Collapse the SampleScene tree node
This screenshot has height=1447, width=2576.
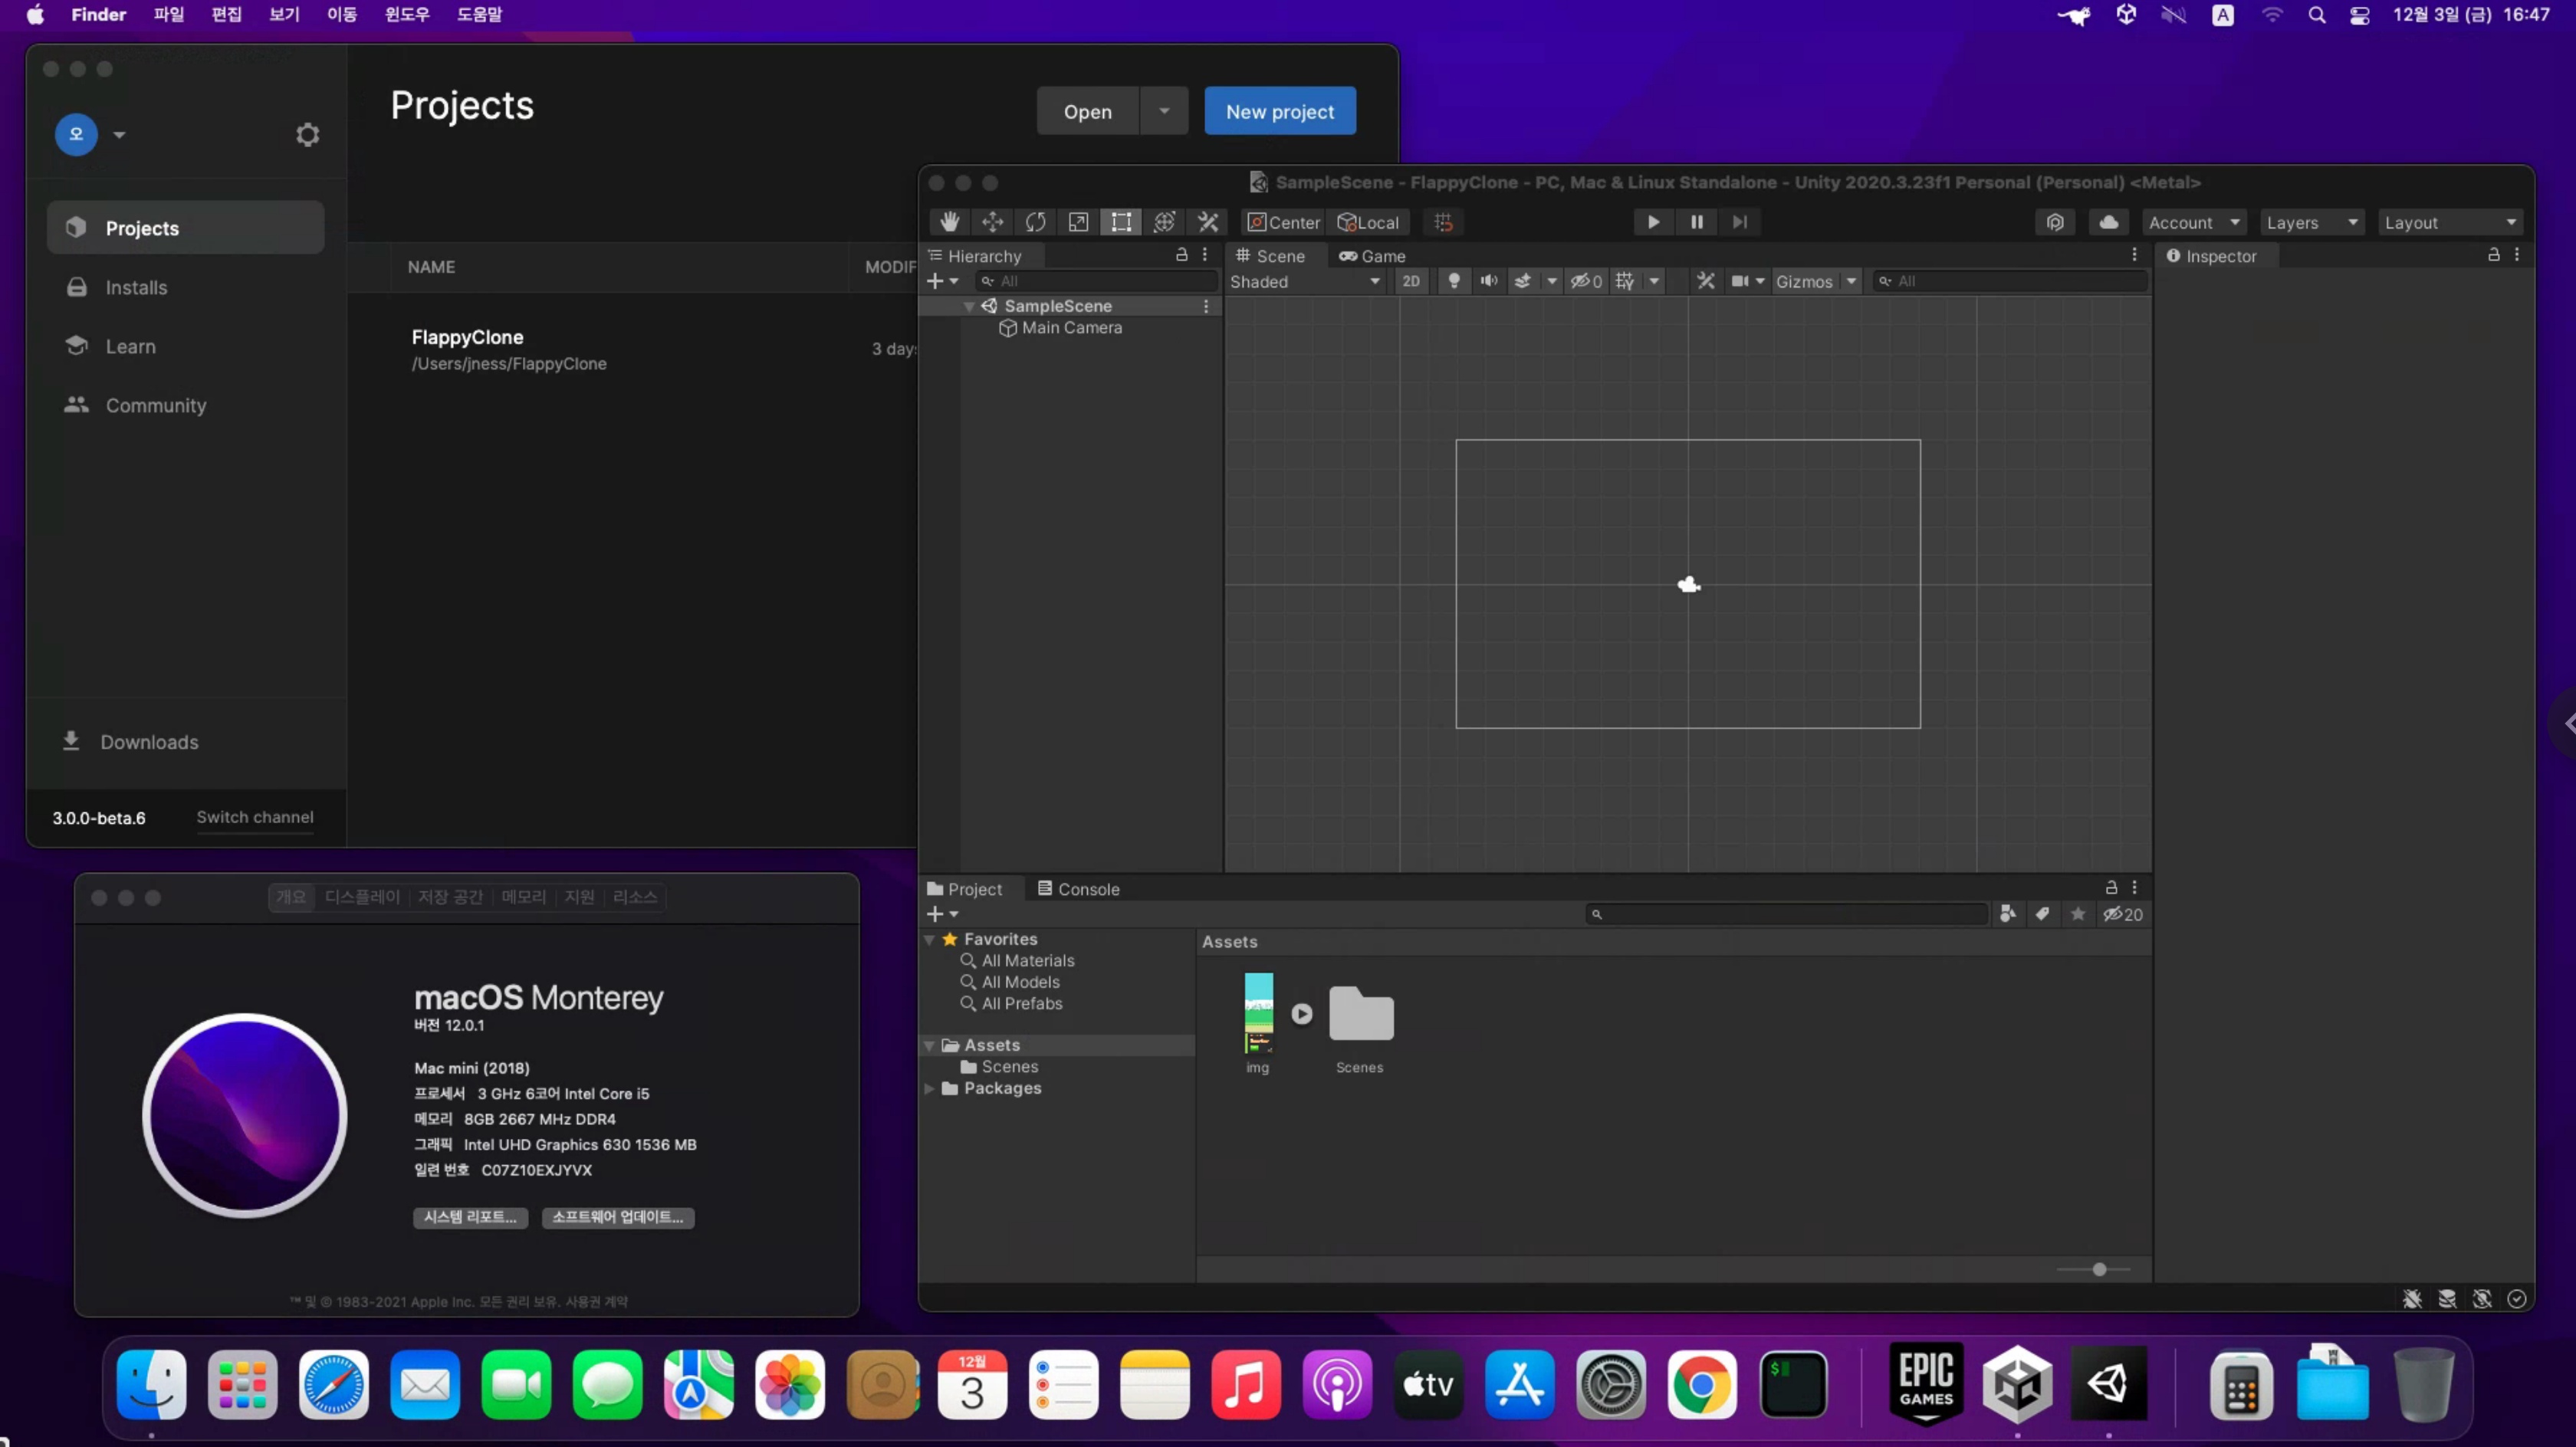pyautogui.click(x=969, y=306)
